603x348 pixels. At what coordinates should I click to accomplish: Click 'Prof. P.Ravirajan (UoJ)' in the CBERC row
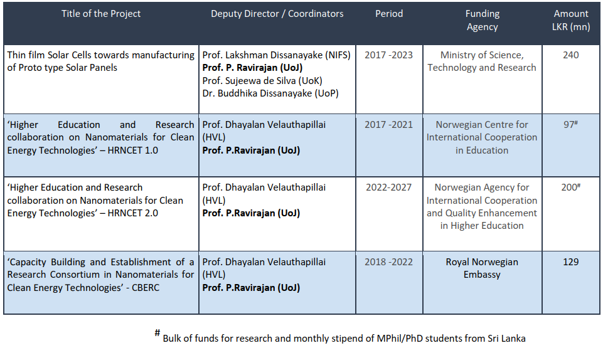pyautogui.click(x=251, y=288)
